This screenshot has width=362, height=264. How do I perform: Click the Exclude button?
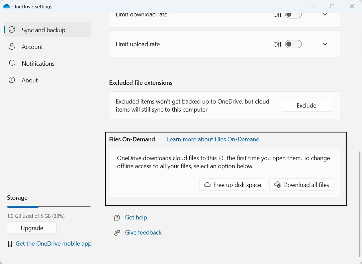click(x=306, y=106)
